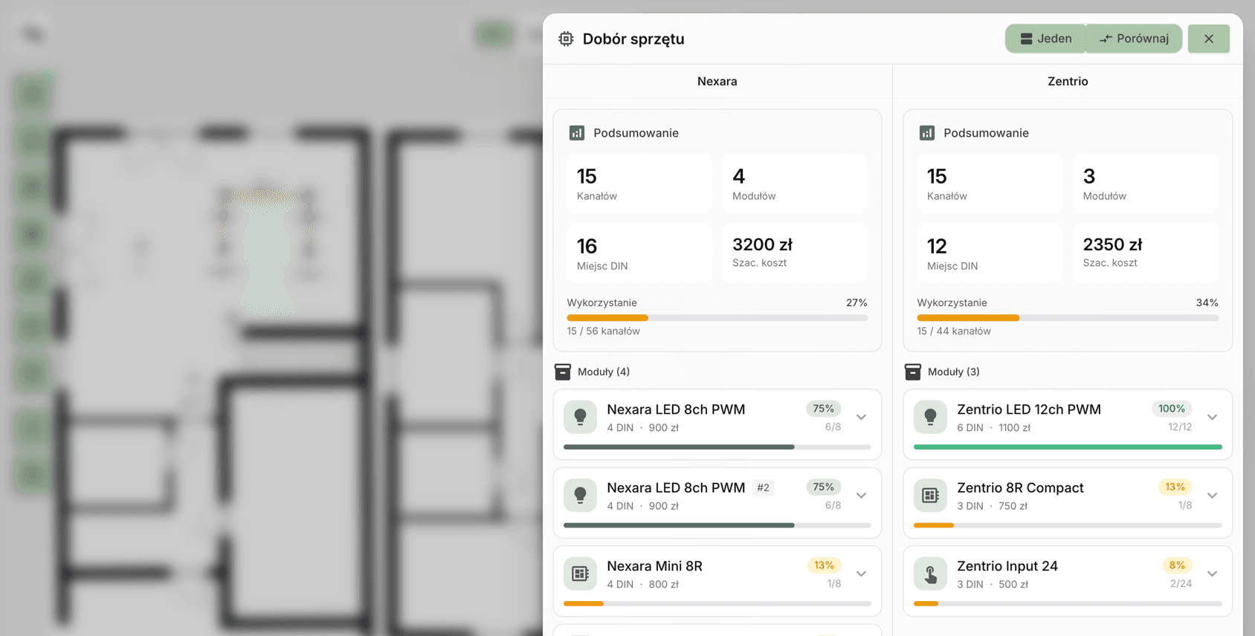The width and height of the screenshot is (1255, 636).
Task: Click the relay icon of Nexara Mini 8R
Action: tap(580, 574)
